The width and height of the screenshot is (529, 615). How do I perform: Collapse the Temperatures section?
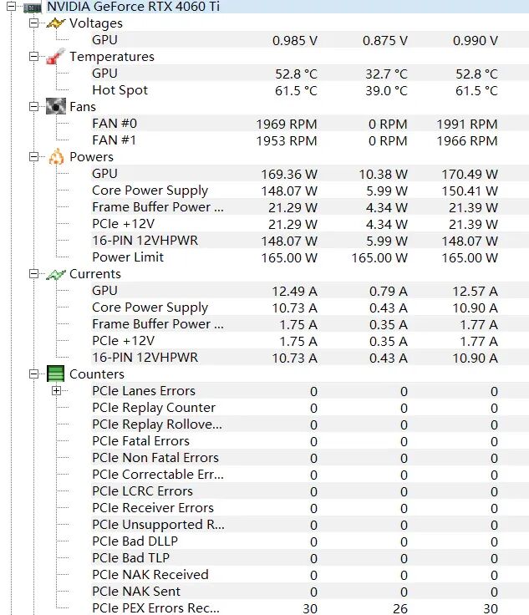[x=33, y=57]
